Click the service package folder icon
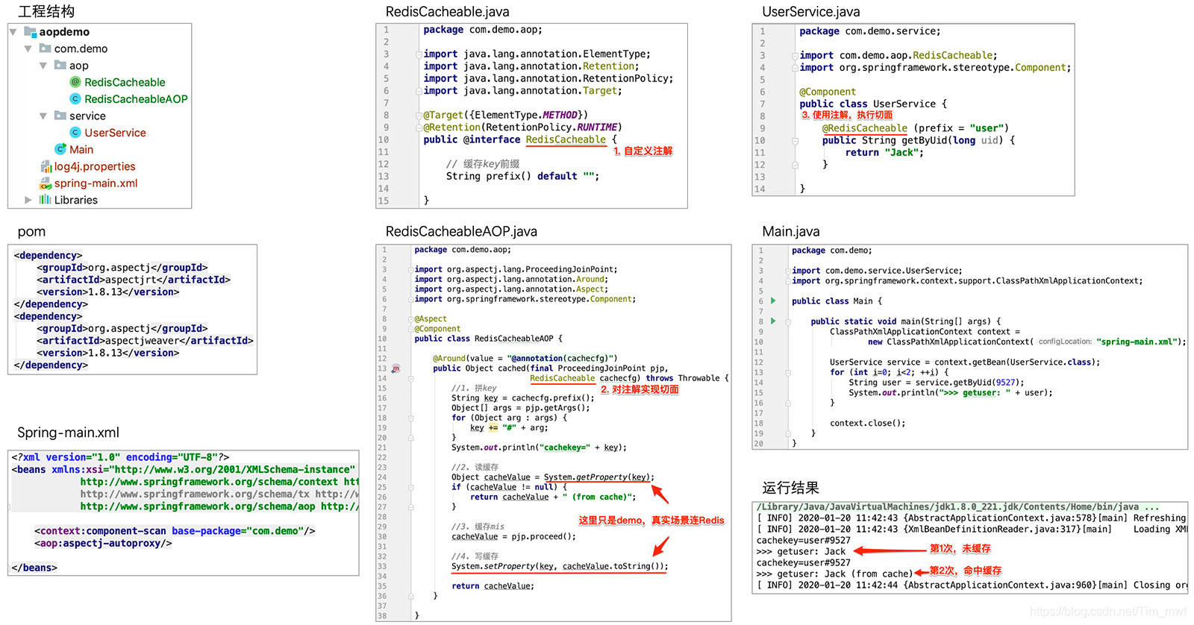 click(60, 116)
